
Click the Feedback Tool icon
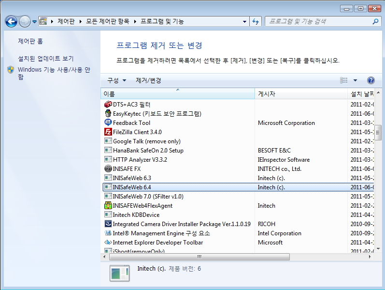108,122
